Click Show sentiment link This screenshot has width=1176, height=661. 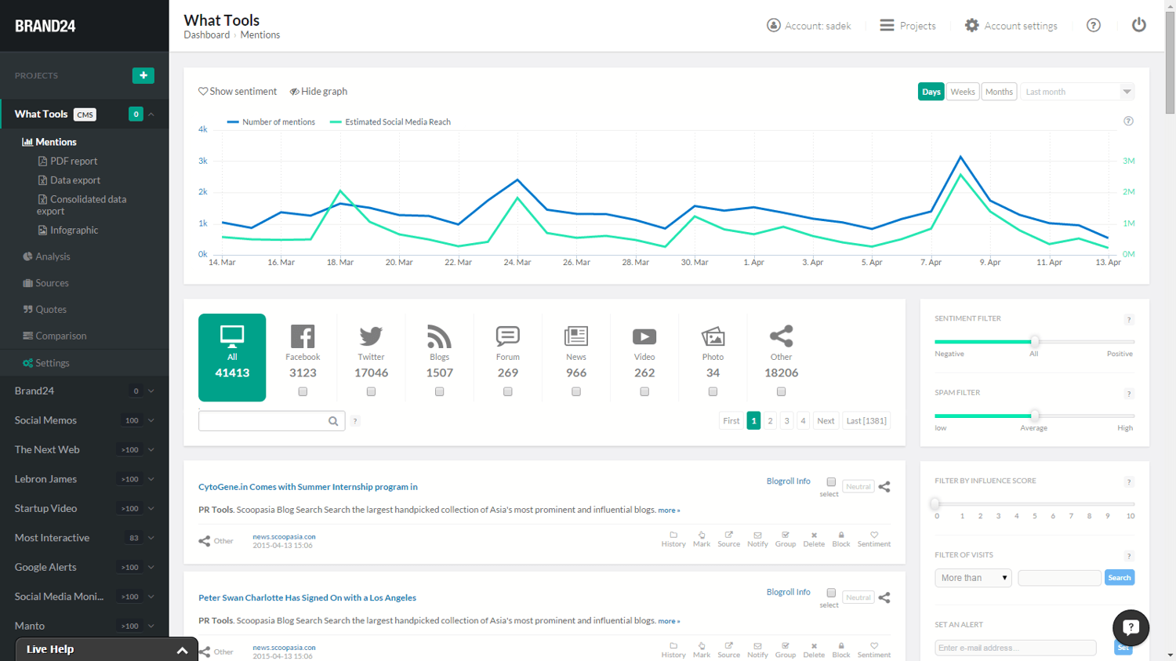(x=238, y=92)
